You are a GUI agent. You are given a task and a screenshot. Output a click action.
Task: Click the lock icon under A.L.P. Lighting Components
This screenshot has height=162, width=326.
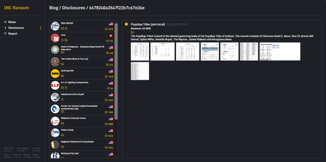pyautogui.click(x=66, y=88)
